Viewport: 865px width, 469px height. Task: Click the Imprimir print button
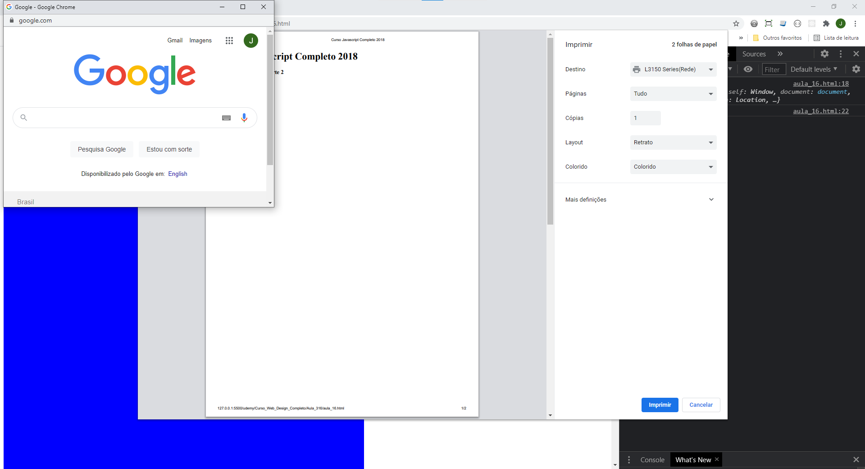660,405
